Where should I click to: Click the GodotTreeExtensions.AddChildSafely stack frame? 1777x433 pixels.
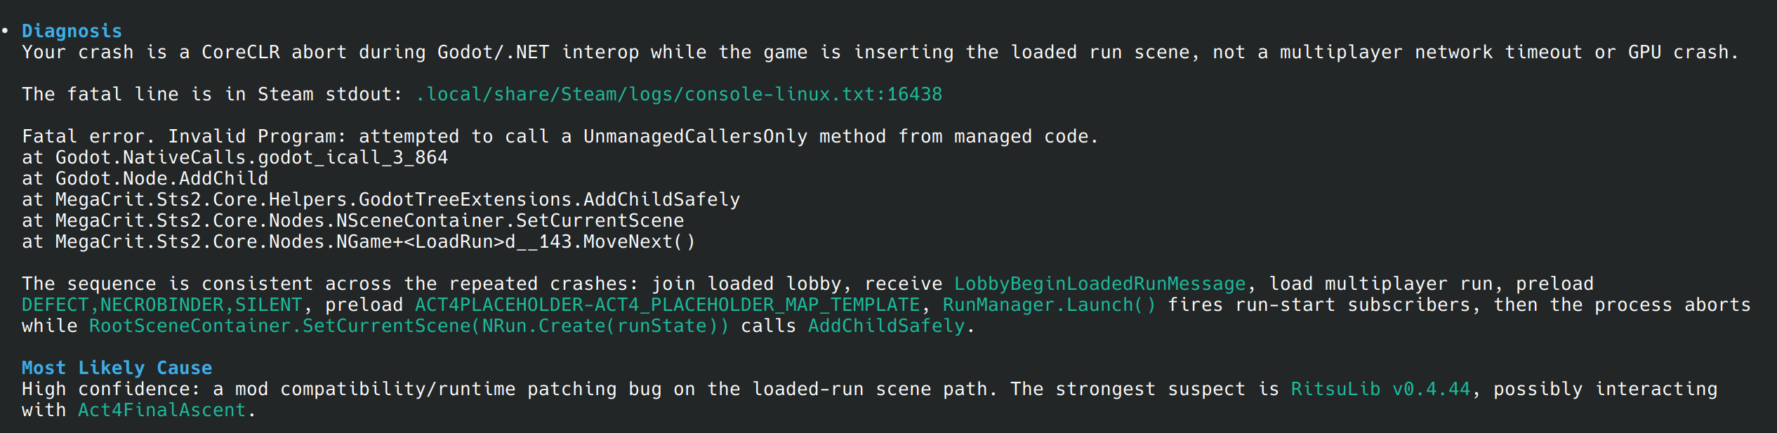point(381,199)
